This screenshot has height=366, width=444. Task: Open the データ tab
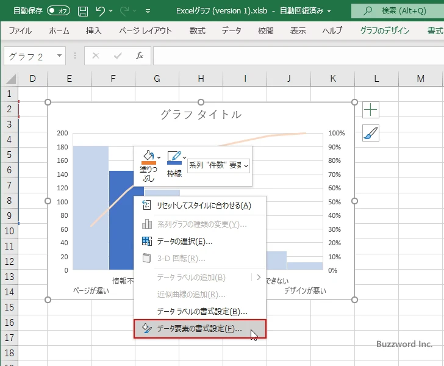point(231,30)
